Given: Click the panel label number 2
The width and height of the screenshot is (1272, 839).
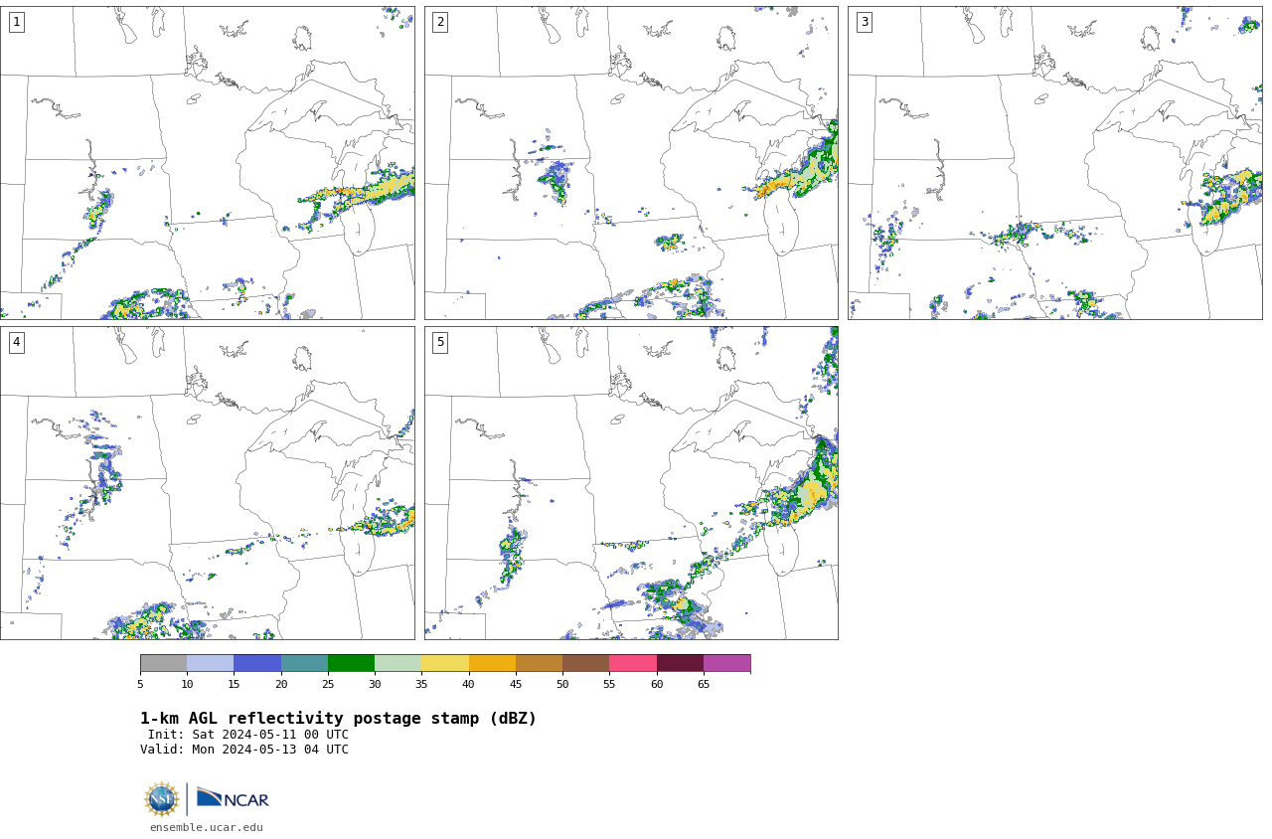Looking at the screenshot, I should 440,22.
